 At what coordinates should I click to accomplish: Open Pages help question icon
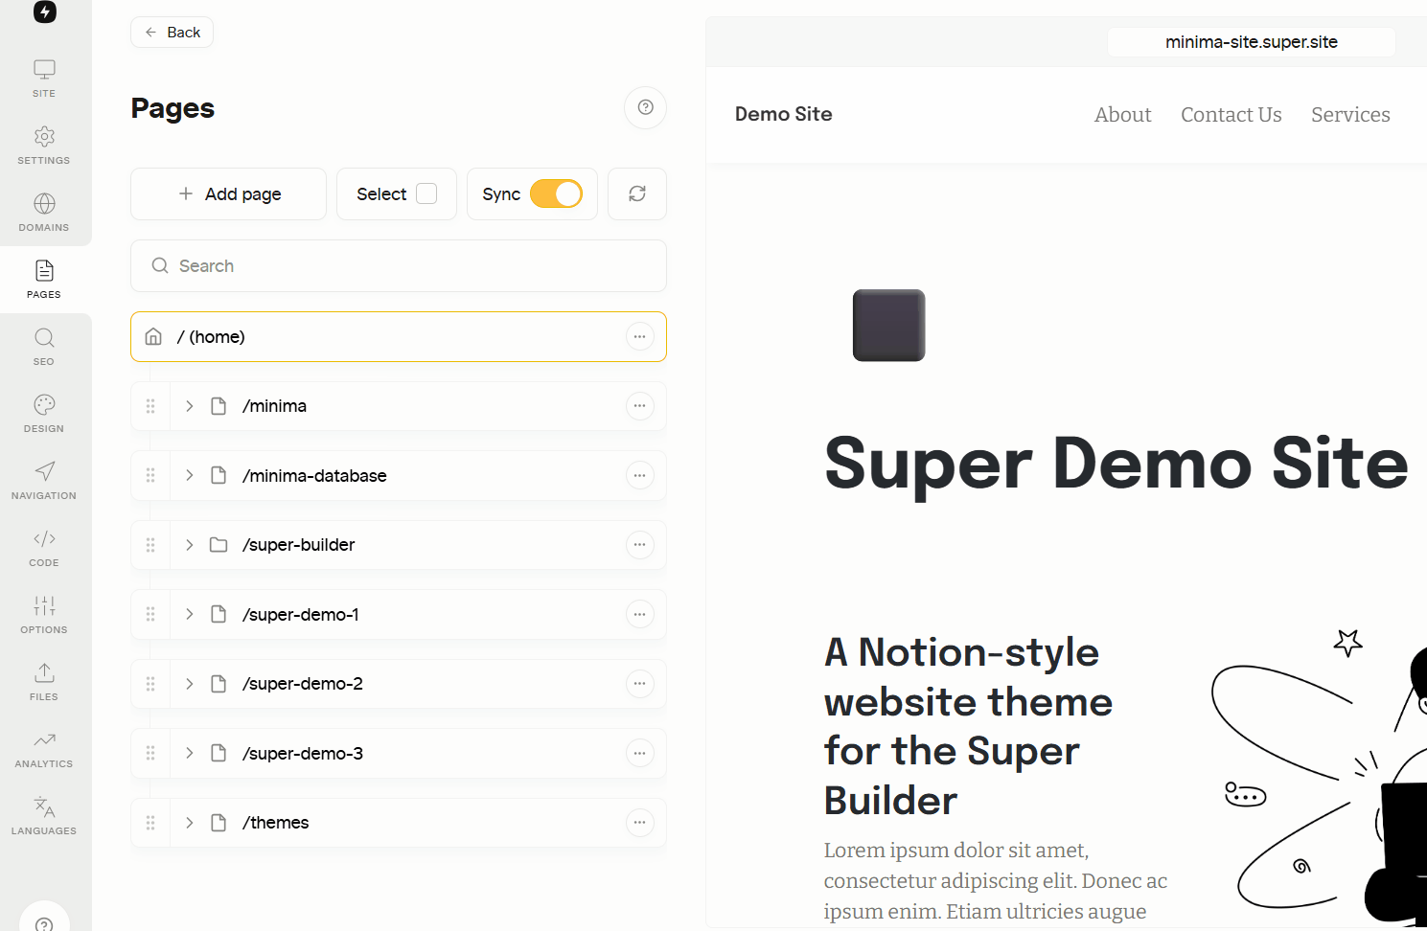pyautogui.click(x=645, y=107)
